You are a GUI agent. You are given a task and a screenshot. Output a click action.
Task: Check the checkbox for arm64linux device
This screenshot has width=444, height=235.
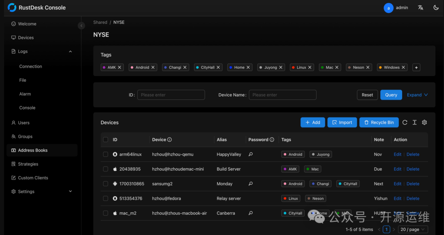(x=106, y=154)
